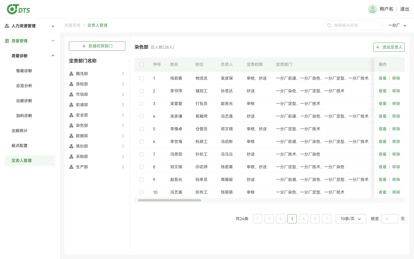The height and width of the screenshot is (259, 414).
Task: Go to previous page arrow
Action: click(258, 219)
